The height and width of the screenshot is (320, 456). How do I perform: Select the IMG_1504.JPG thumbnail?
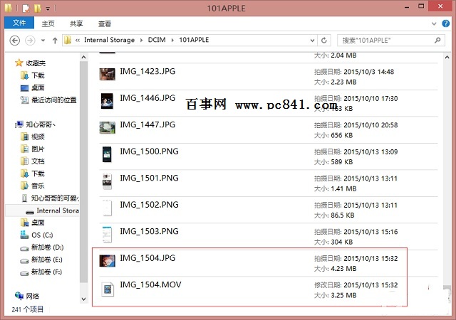108,261
